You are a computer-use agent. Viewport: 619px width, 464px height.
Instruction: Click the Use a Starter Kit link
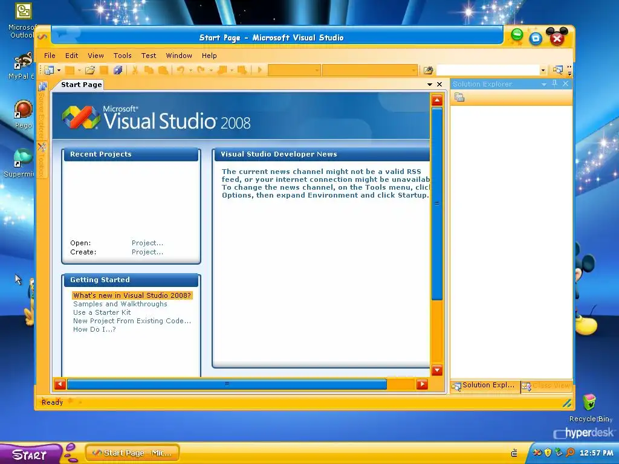click(102, 312)
